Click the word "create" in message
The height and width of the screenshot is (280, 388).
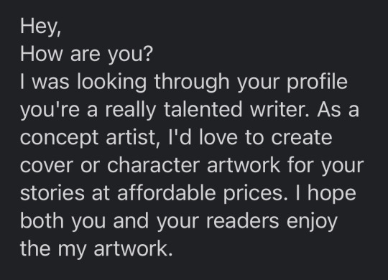pyautogui.click(x=302, y=138)
